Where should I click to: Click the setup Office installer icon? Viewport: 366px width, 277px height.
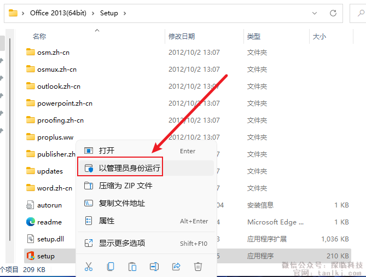pos(31,256)
